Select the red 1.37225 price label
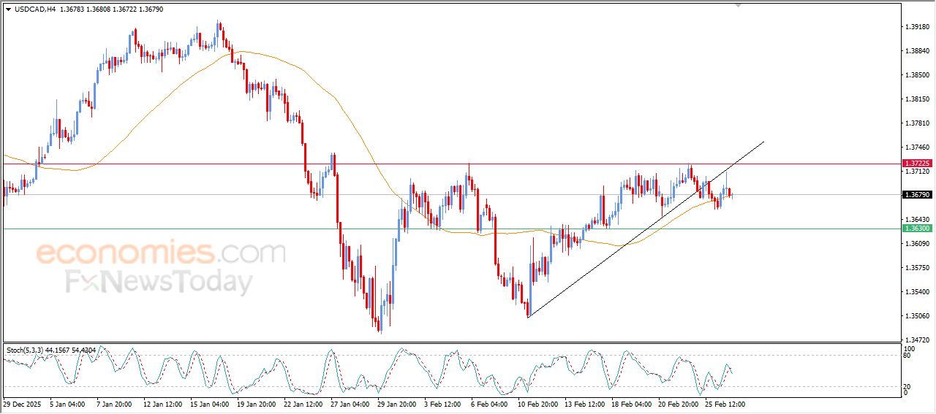 coord(916,164)
